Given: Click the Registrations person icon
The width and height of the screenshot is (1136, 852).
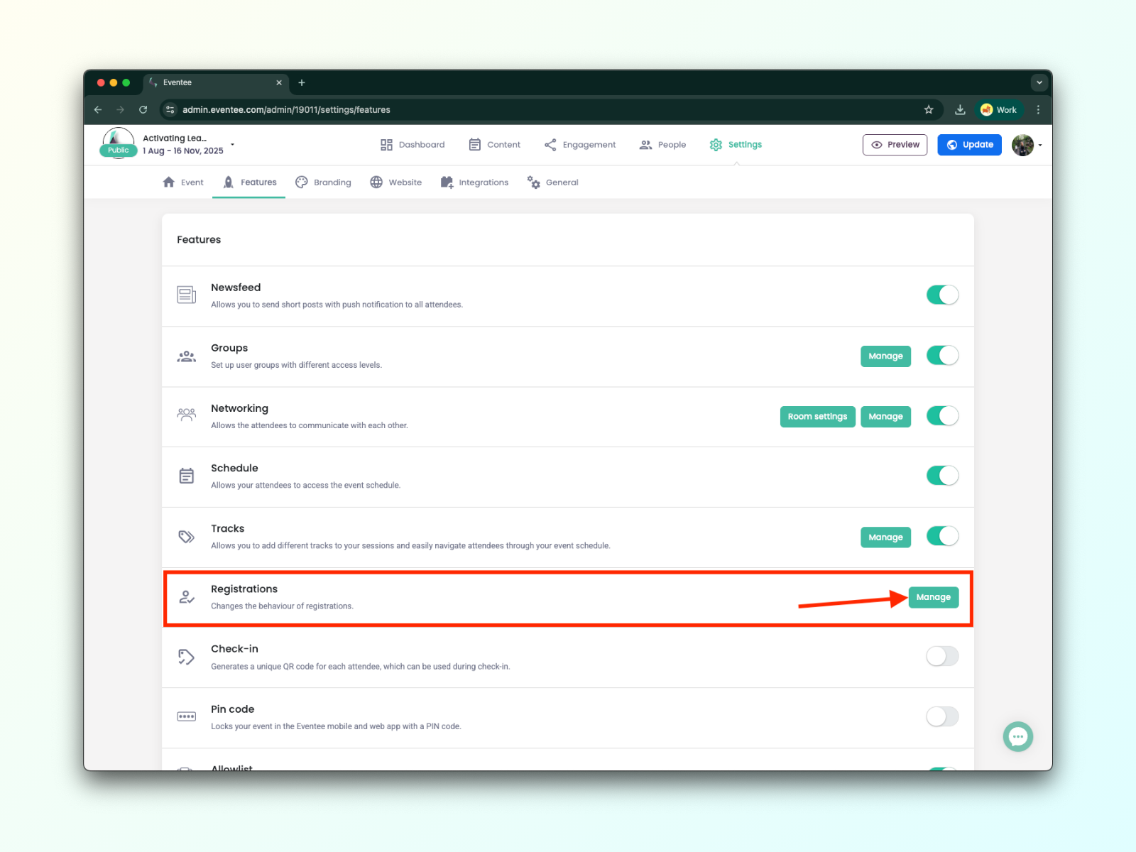Looking at the screenshot, I should click(x=187, y=597).
